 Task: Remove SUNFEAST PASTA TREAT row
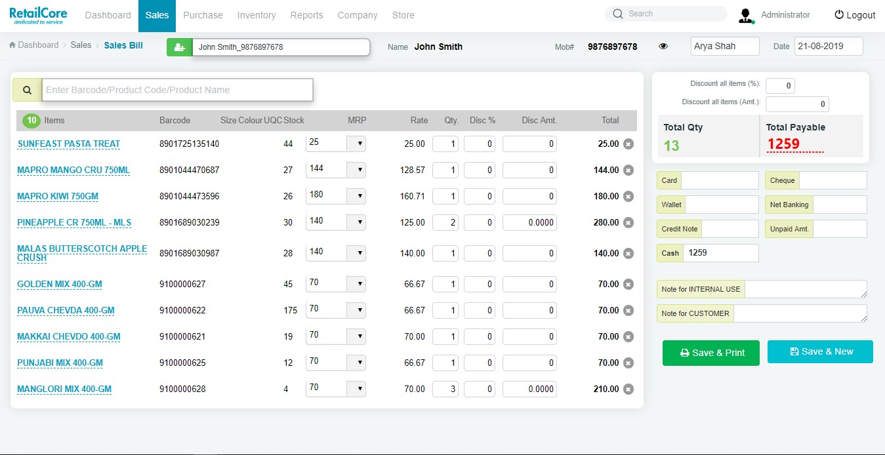pos(628,144)
